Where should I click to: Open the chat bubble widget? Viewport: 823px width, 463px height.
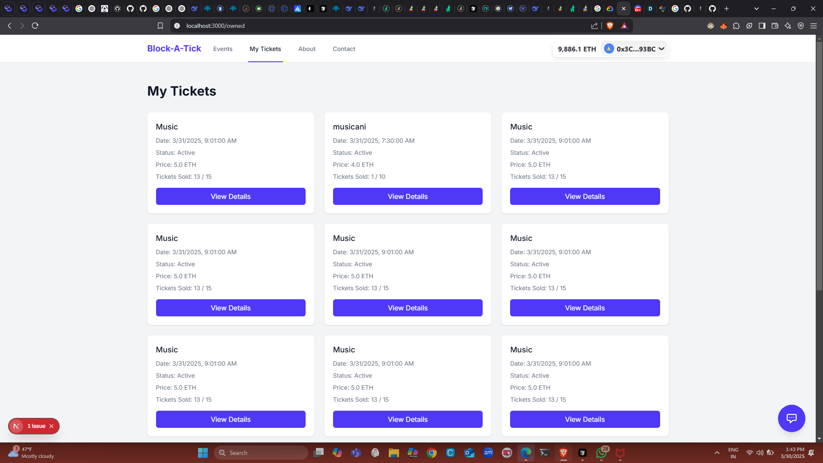(791, 418)
